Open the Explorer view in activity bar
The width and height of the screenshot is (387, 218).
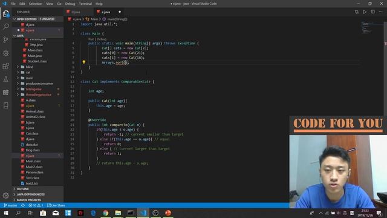pos(5,13)
